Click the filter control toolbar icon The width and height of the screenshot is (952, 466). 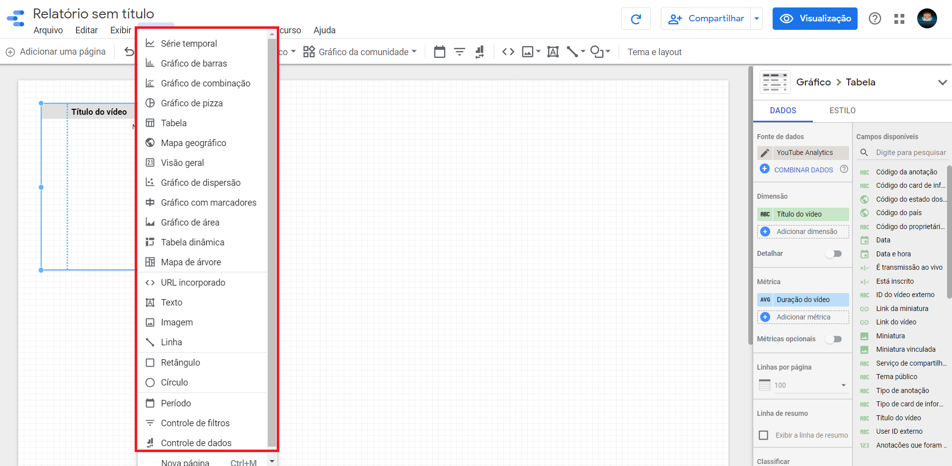(459, 51)
